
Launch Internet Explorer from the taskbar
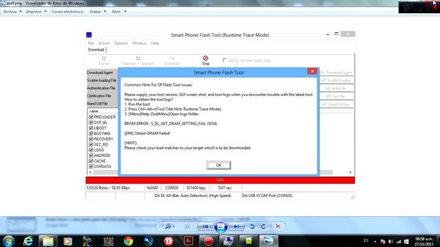[28, 241]
